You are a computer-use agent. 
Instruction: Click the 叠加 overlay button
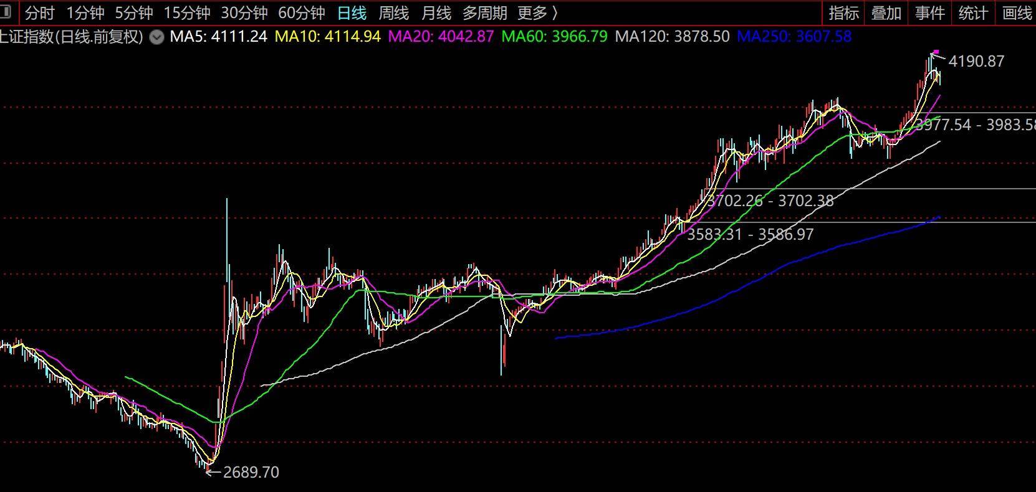886,12
